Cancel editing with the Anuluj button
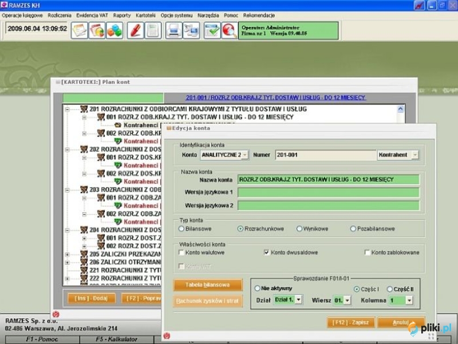 [401, 323]
